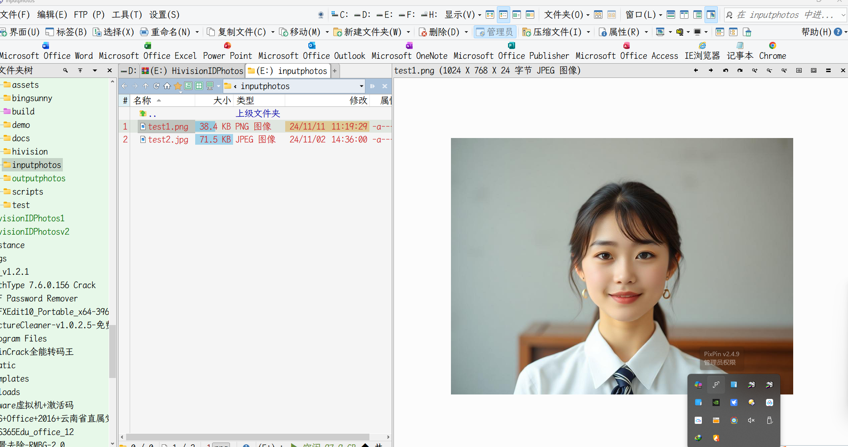Image resolution: width=848 pixels, height=447 pixels.
Task: Open NVIDIA icon in system tray
Action: (716, 402)
